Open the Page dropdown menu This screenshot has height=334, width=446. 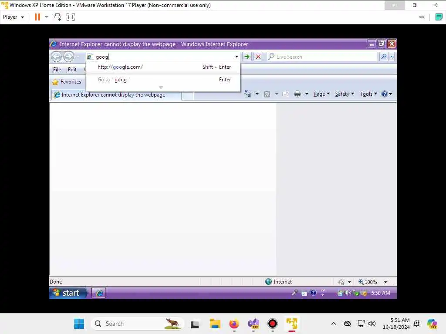(x=321, y=94)
